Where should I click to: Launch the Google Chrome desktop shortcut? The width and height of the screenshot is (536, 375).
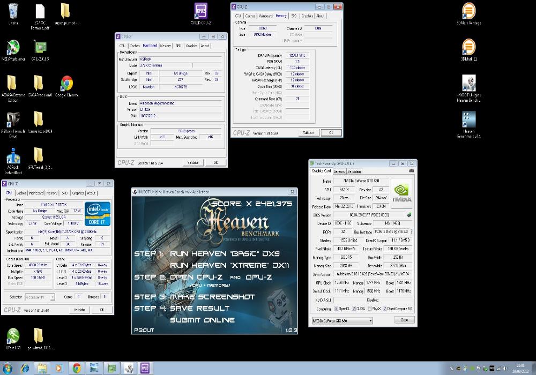tap(66, 86)
